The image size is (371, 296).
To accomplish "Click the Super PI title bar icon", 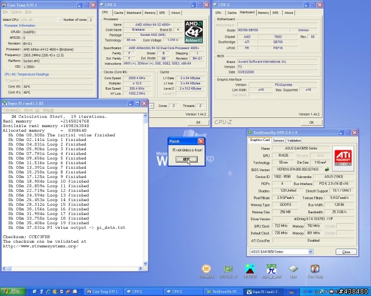I will click(5, 103).
